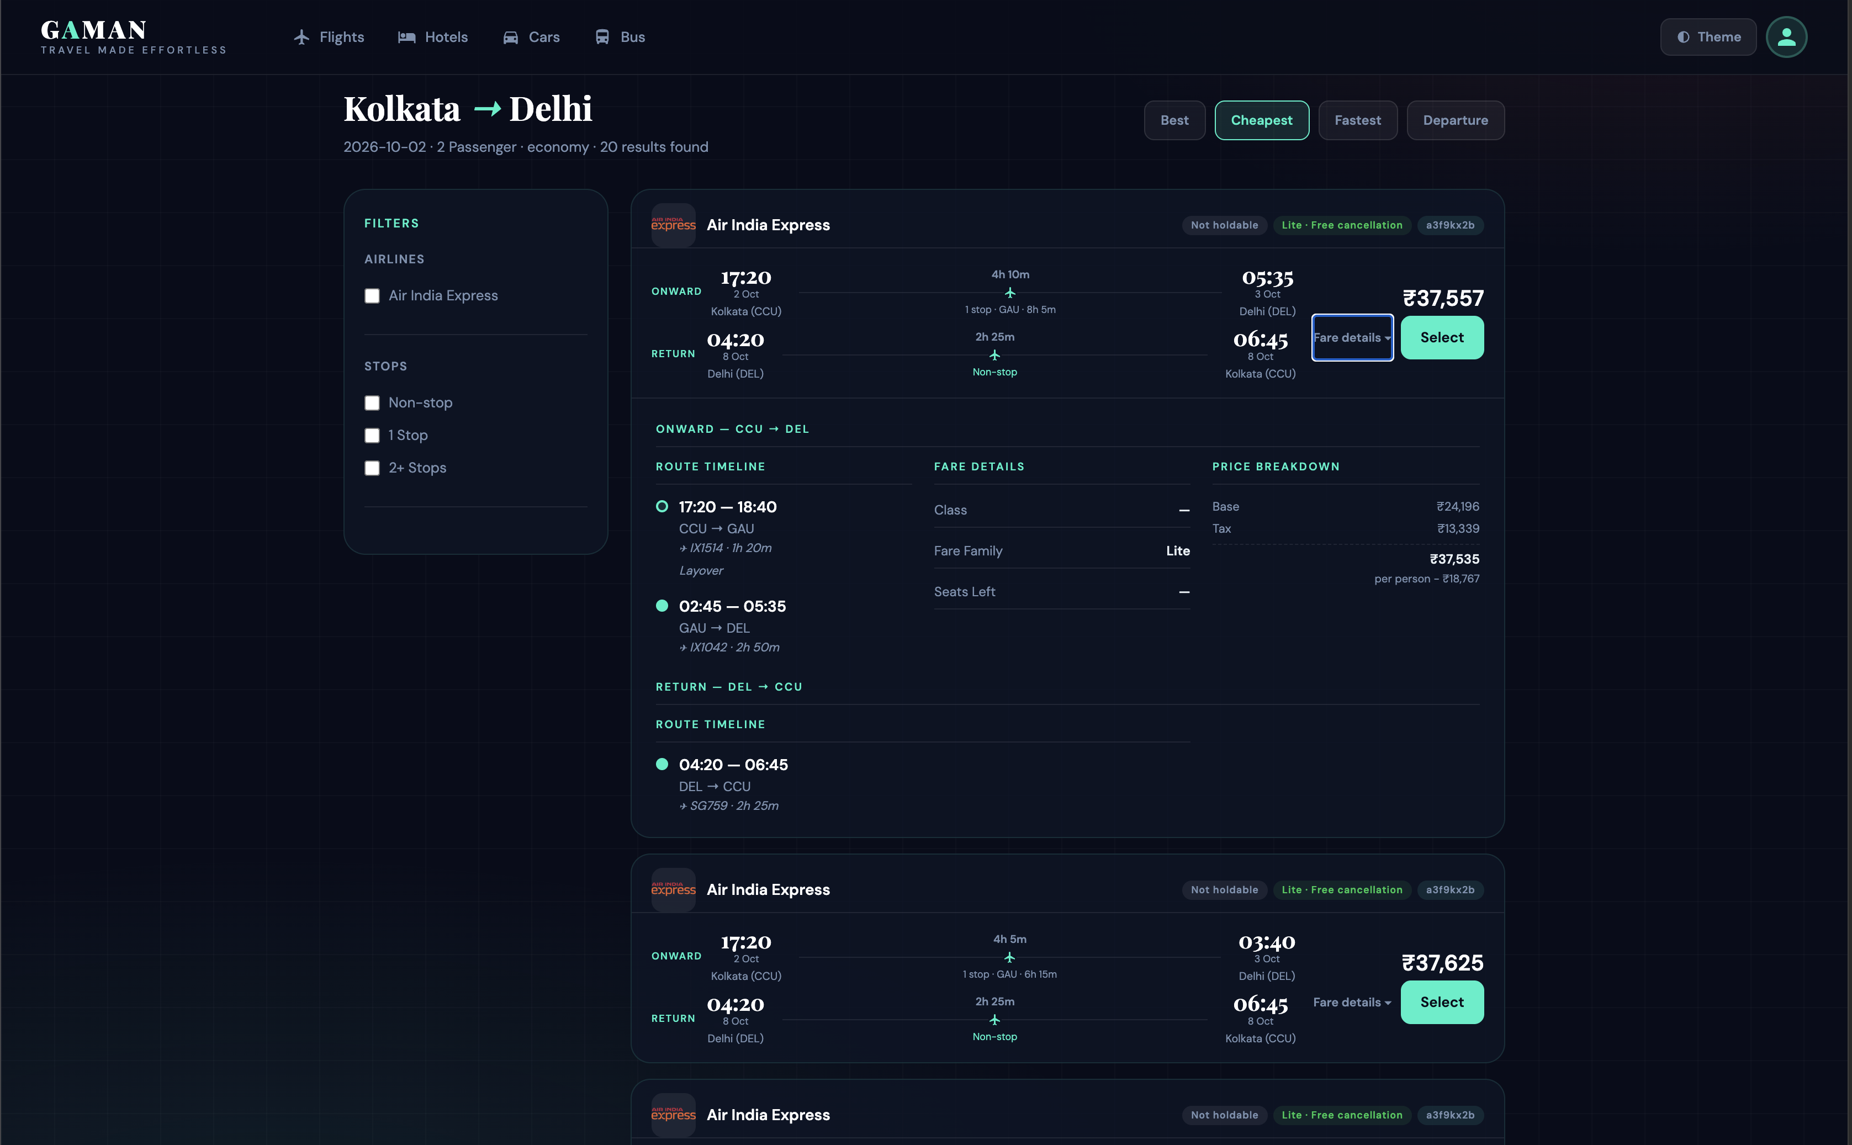The image size is (1852, 1145).
Task: Click the Hotels bed icon
Action: point(407,37)
